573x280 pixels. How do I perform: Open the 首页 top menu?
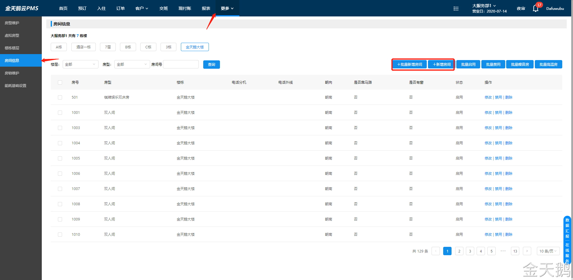63,8
